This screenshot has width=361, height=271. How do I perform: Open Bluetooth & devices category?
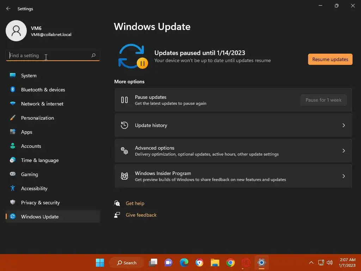point(53,90)
